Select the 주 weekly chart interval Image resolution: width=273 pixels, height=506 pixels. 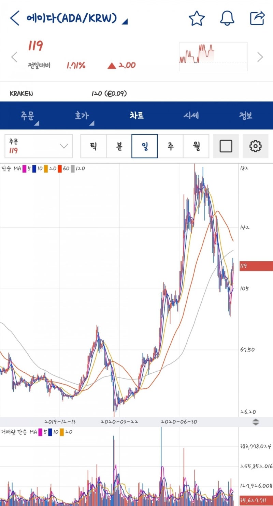[170, 146]
